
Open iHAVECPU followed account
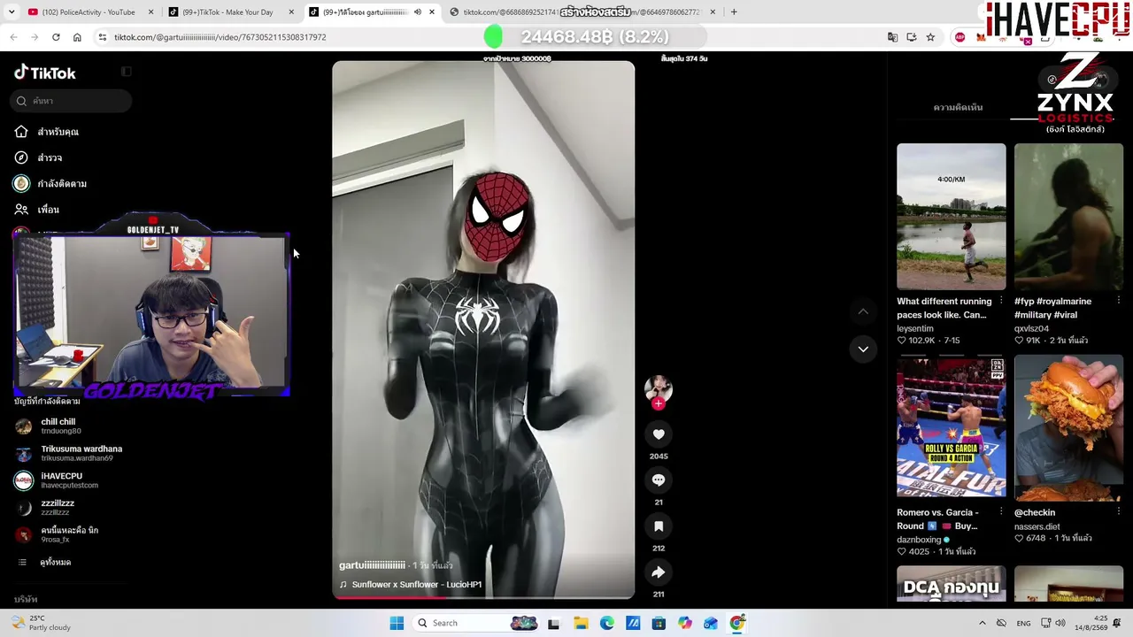[57, 480]
